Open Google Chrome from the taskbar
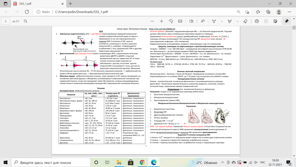This screenshot has width=296, height=167. (142, 163)
